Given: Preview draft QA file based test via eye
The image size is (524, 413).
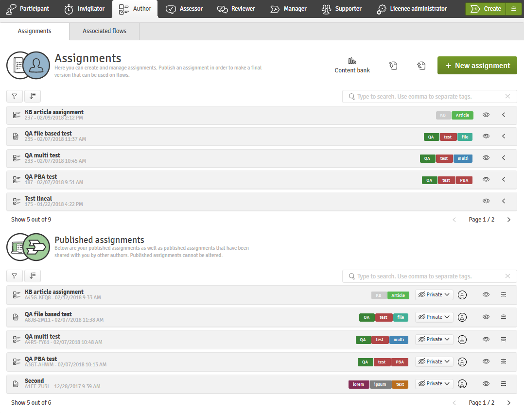Looking at the screenshot, I should (486, 136).
